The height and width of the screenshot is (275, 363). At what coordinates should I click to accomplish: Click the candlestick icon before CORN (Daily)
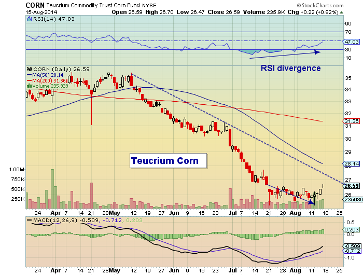30,69
